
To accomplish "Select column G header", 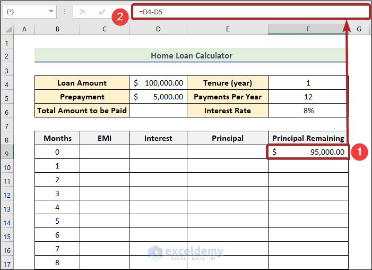I will coord(359,29).
